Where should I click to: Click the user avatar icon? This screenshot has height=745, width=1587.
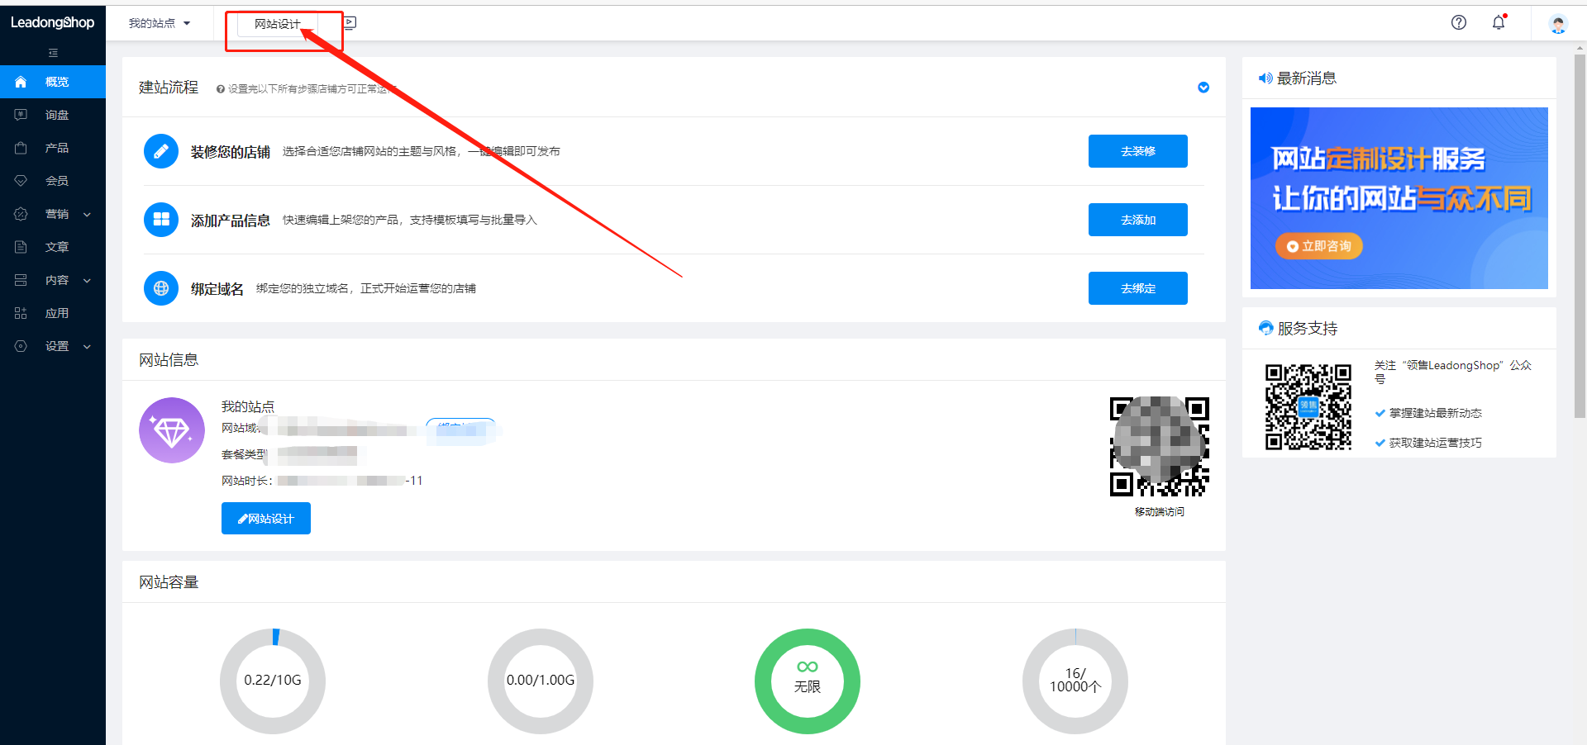pyautogui.click(x=1558, y=24)
